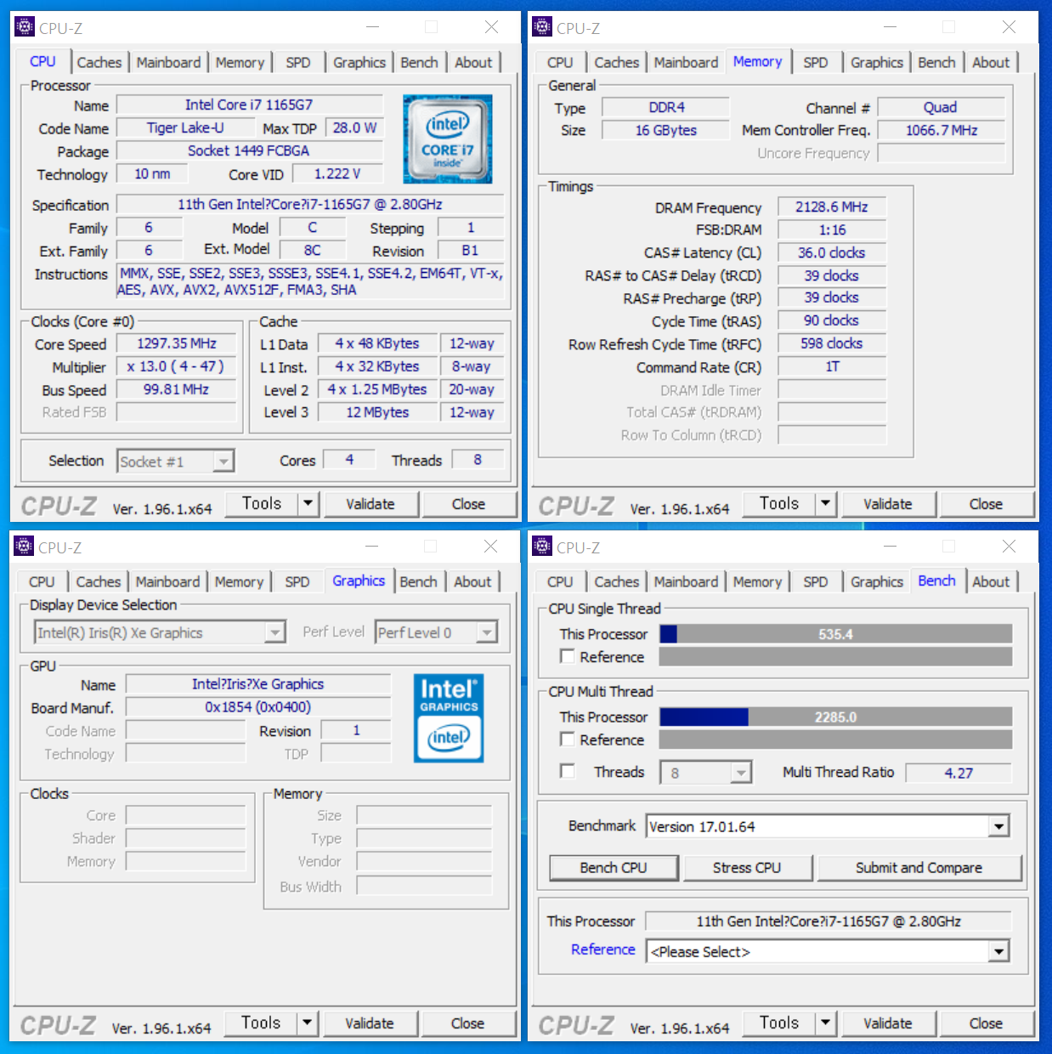Open the Intel(R) Iris(R) Xe Graphics device dropdown
The width and height of the screenshot is (1052, 1054).
[274, 632]
